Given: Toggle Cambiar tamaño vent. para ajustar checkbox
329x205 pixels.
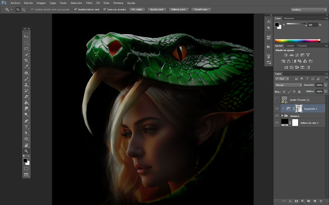Looking at the screenshot, I should (x=32, y=9).
